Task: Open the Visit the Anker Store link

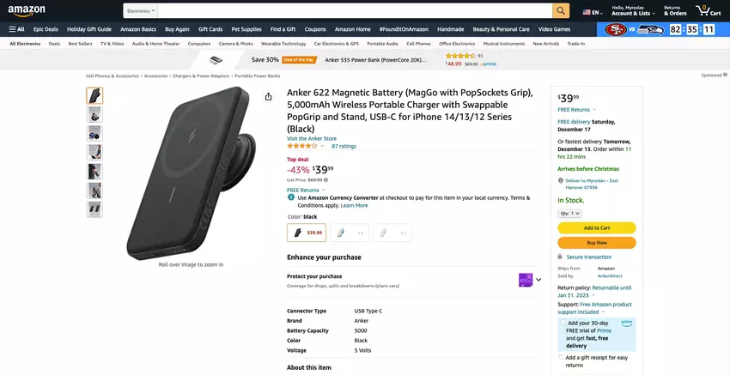Action: 312,138
